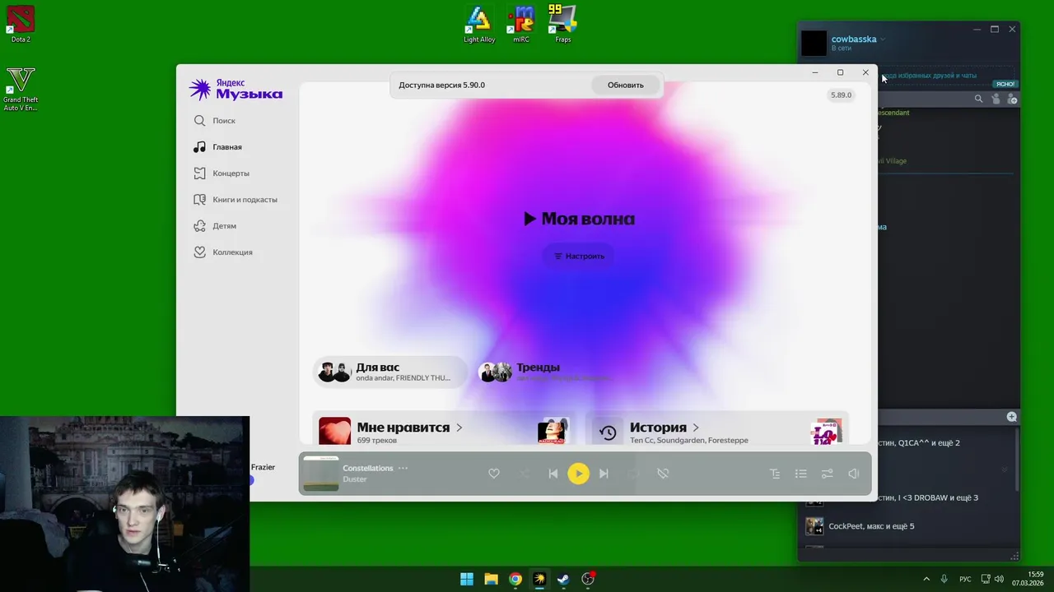Open the Windows Start menu
The image size is (1054, 592).
click(x=467, y=579)
